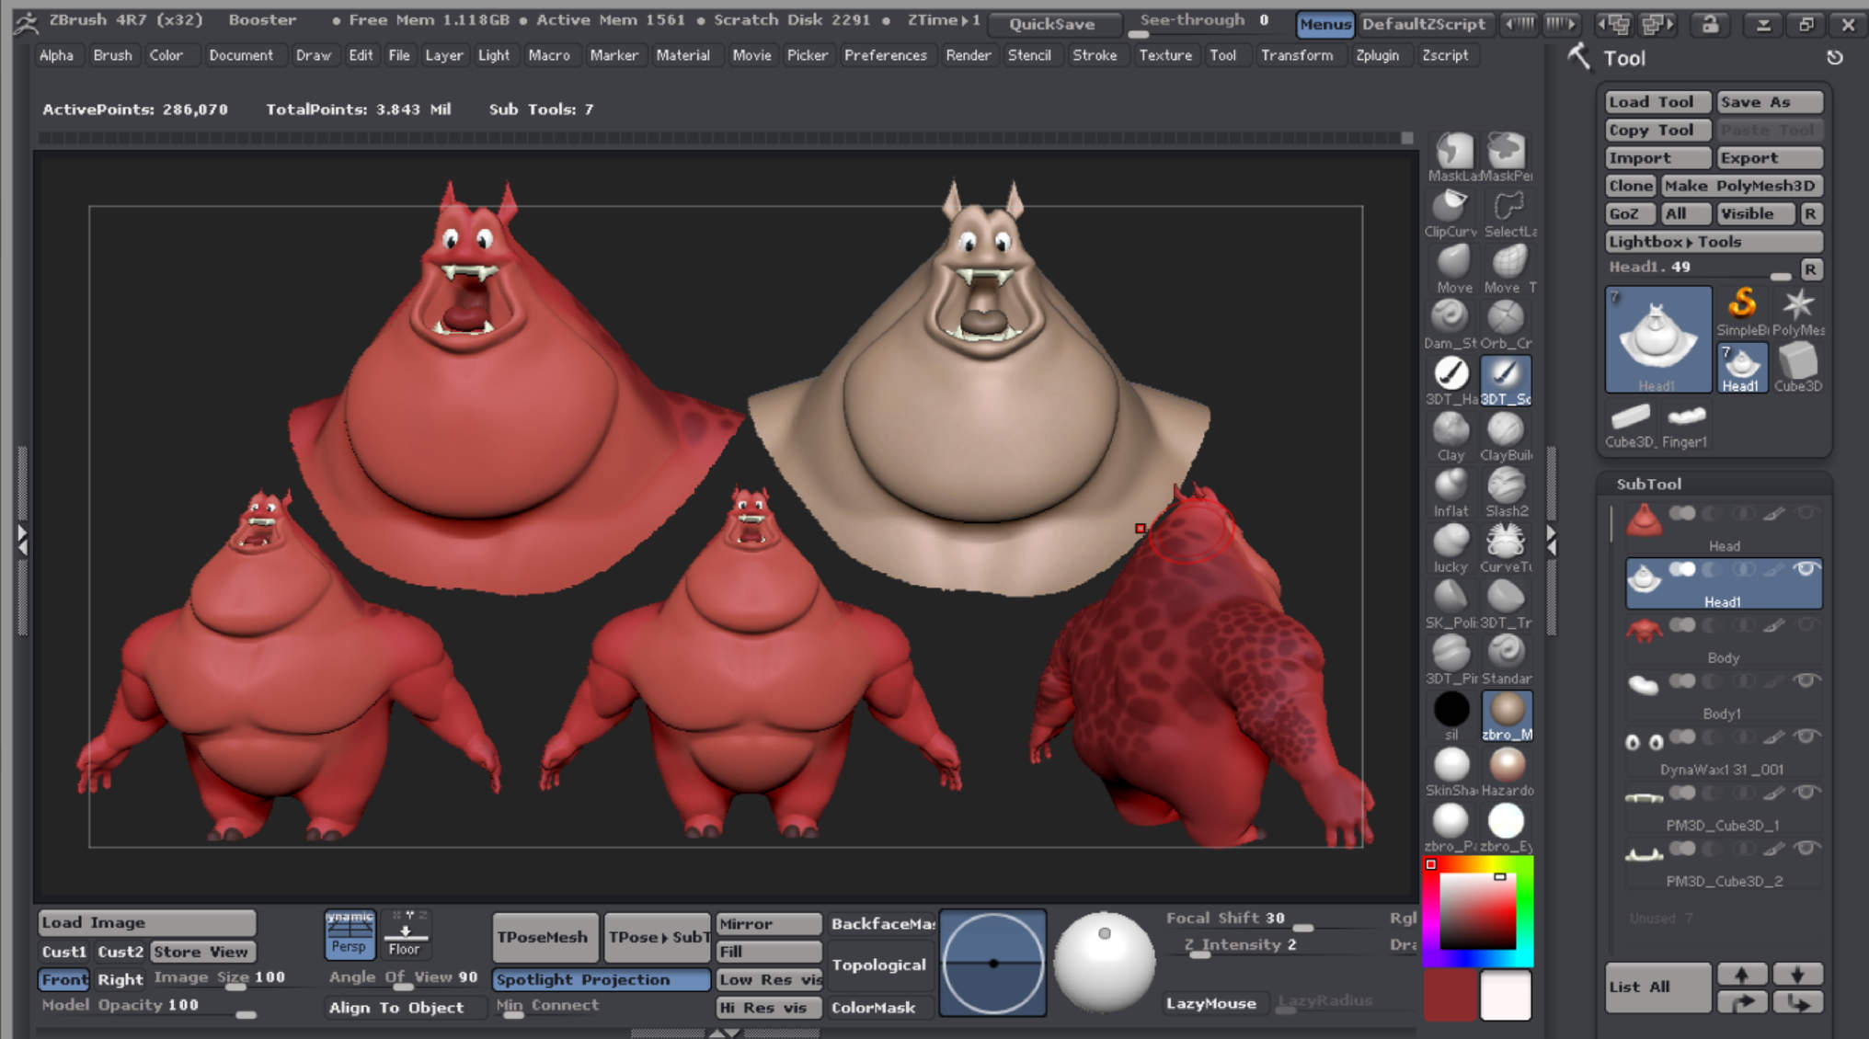Open the Zplugin menu
The width and height of the screenshot is (1869, 1039).
point(1377,55)
